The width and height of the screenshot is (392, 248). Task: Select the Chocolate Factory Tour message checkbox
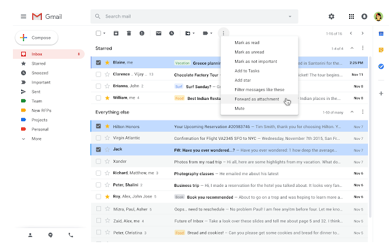tap(99, 74)
